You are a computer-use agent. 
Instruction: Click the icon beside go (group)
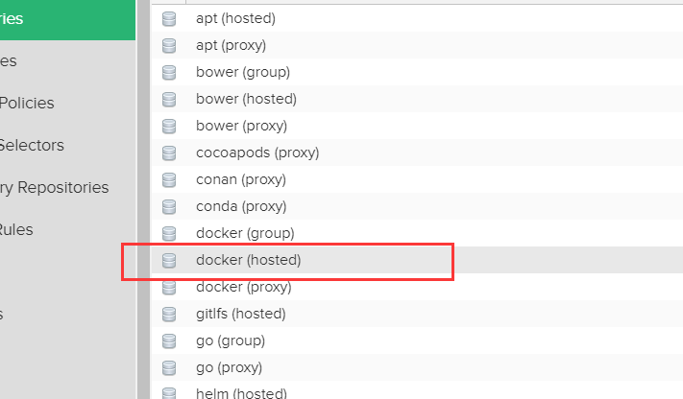[170, 340]
